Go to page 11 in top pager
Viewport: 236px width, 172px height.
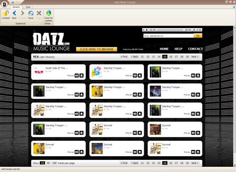tap(142, 57)
